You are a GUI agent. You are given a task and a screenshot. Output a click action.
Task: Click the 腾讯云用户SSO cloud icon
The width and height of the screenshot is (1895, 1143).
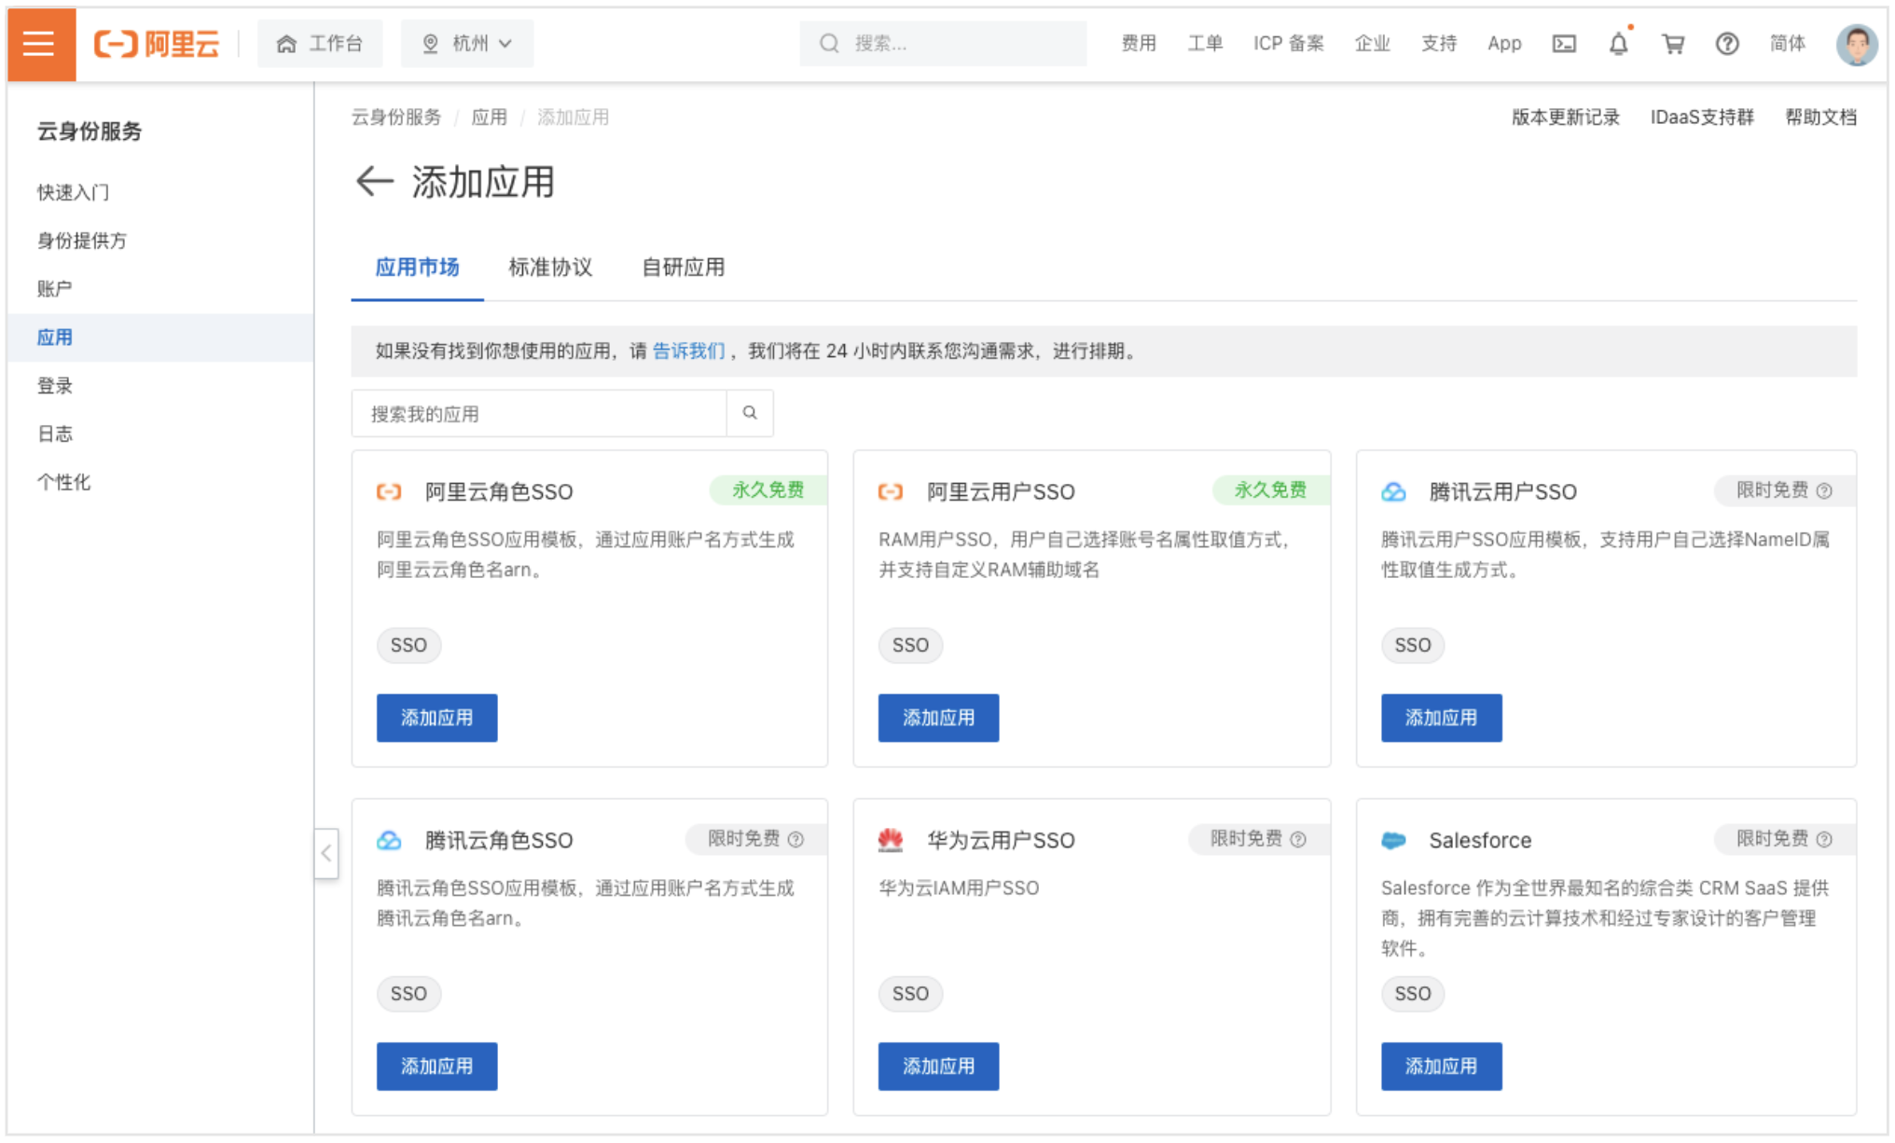[x=1393, y=492]
